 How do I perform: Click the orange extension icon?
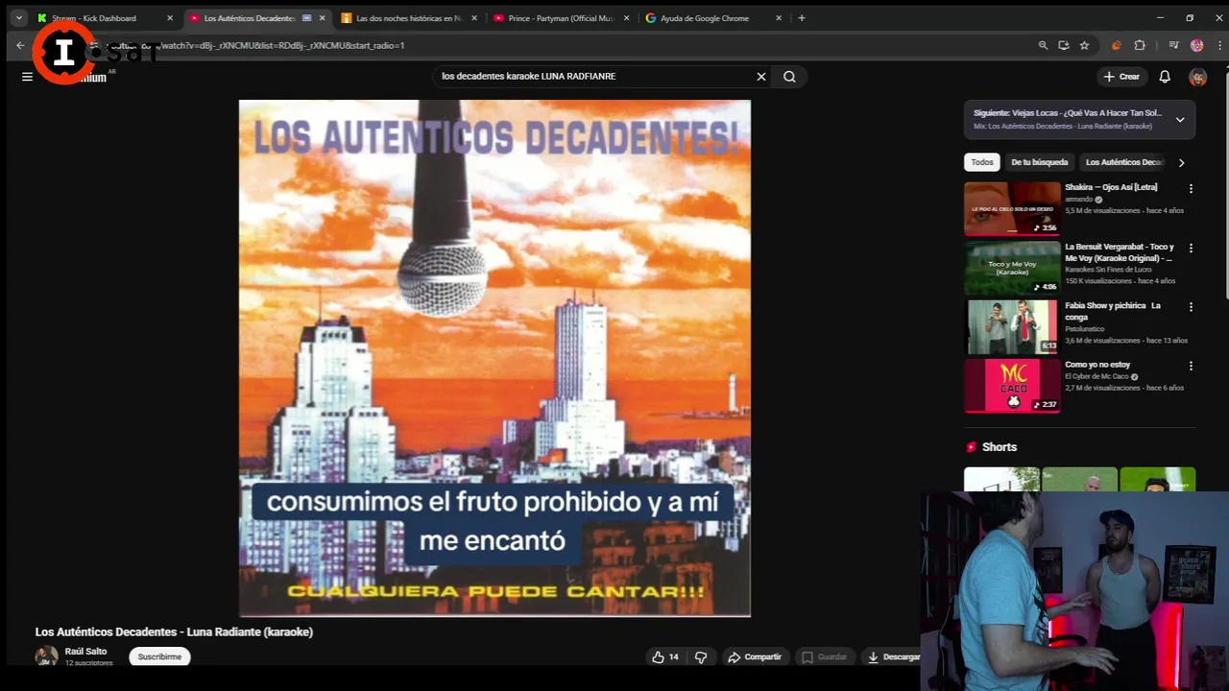(x=1116, y=45)
